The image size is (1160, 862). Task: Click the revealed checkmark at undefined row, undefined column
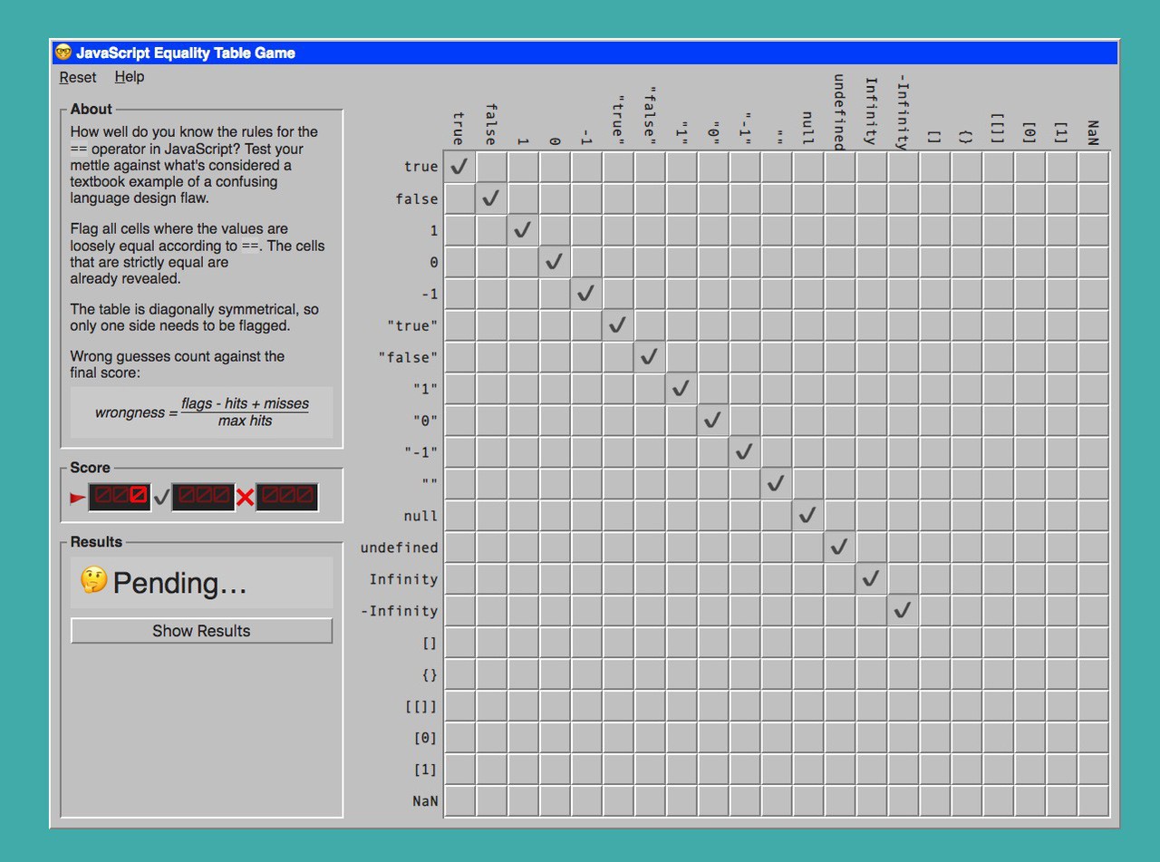click(840, 547)
